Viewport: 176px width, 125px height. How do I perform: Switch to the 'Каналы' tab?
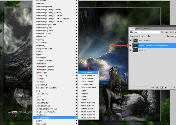pos(139,29)
